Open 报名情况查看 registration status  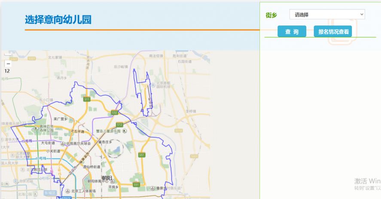333,32
